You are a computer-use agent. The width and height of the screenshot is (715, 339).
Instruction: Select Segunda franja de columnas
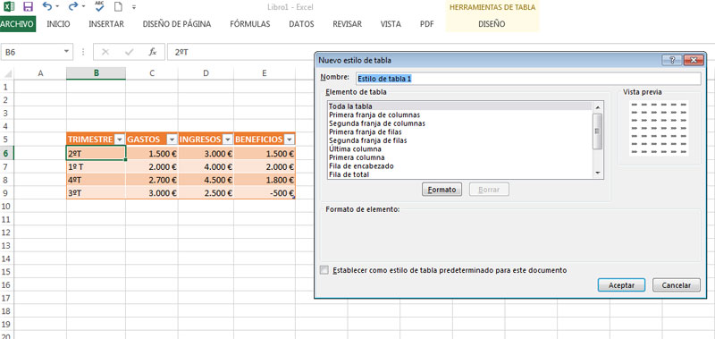[x=460, y=123]
